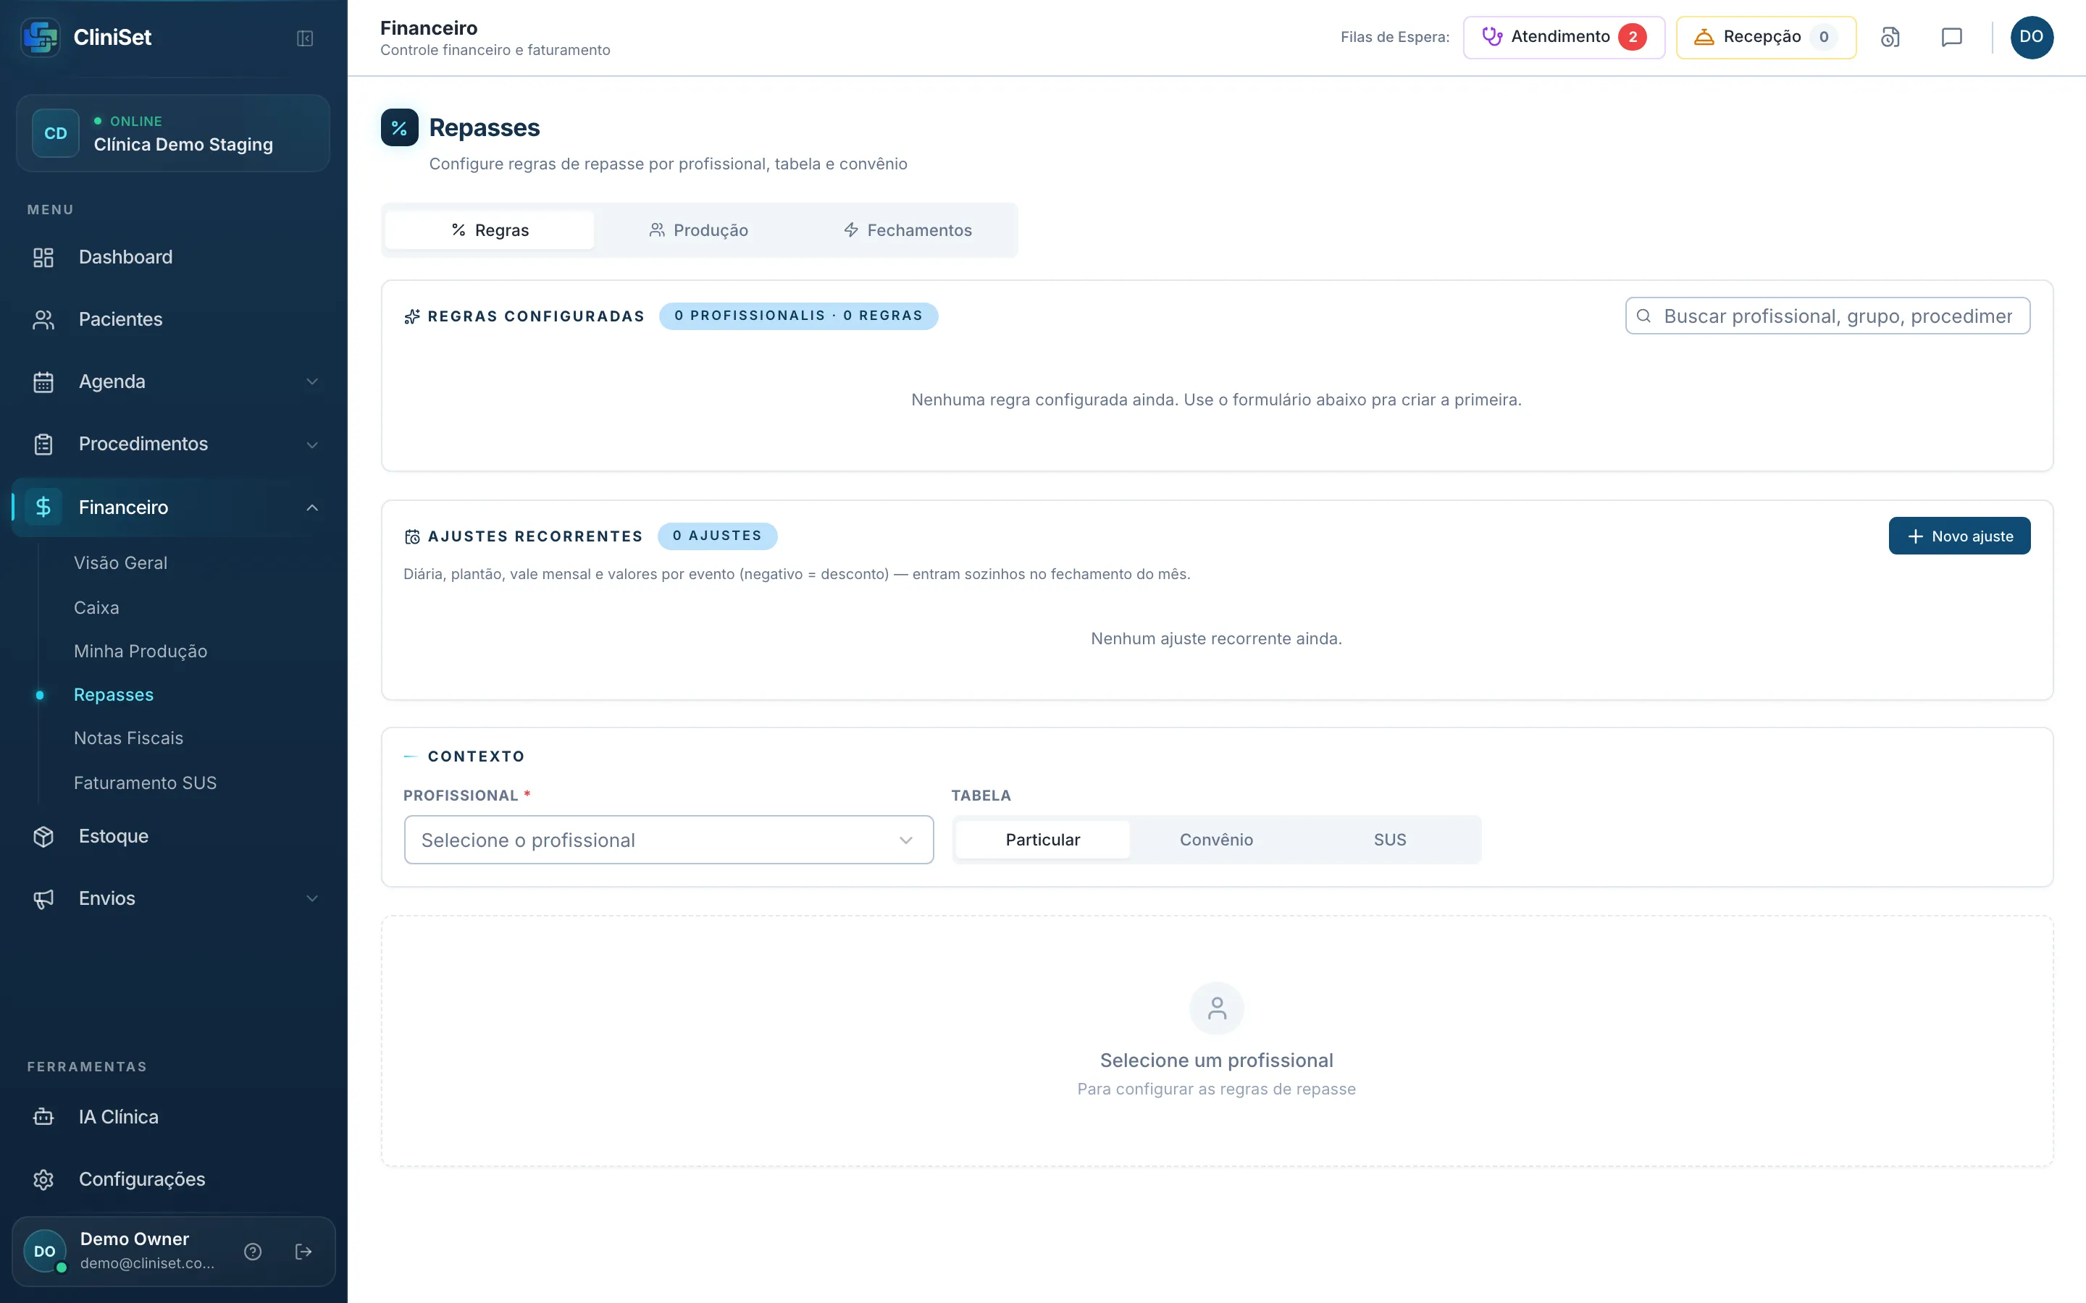Open the IA Clínica menu label

click(119, 1117)
